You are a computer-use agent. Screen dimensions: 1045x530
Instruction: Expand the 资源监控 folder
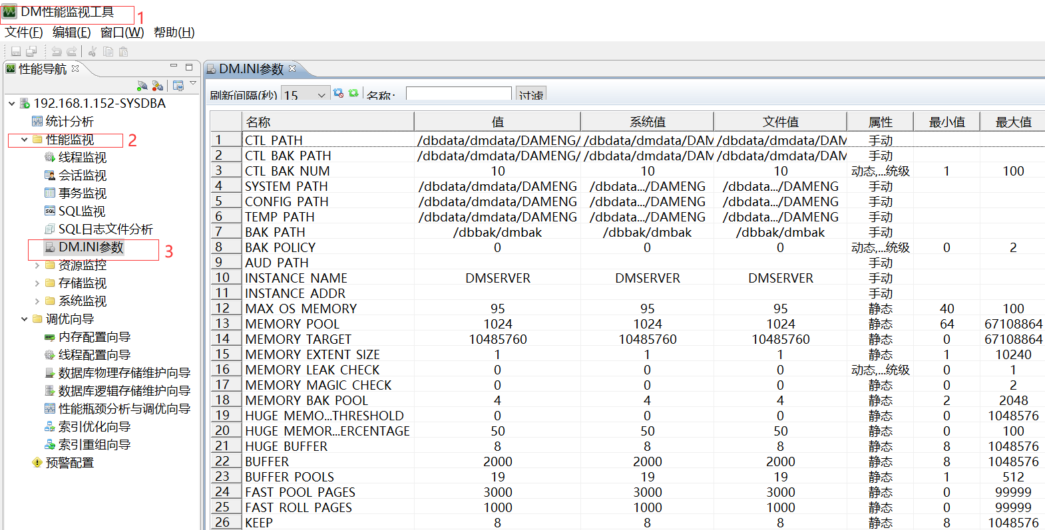click(x=37, y=265)
